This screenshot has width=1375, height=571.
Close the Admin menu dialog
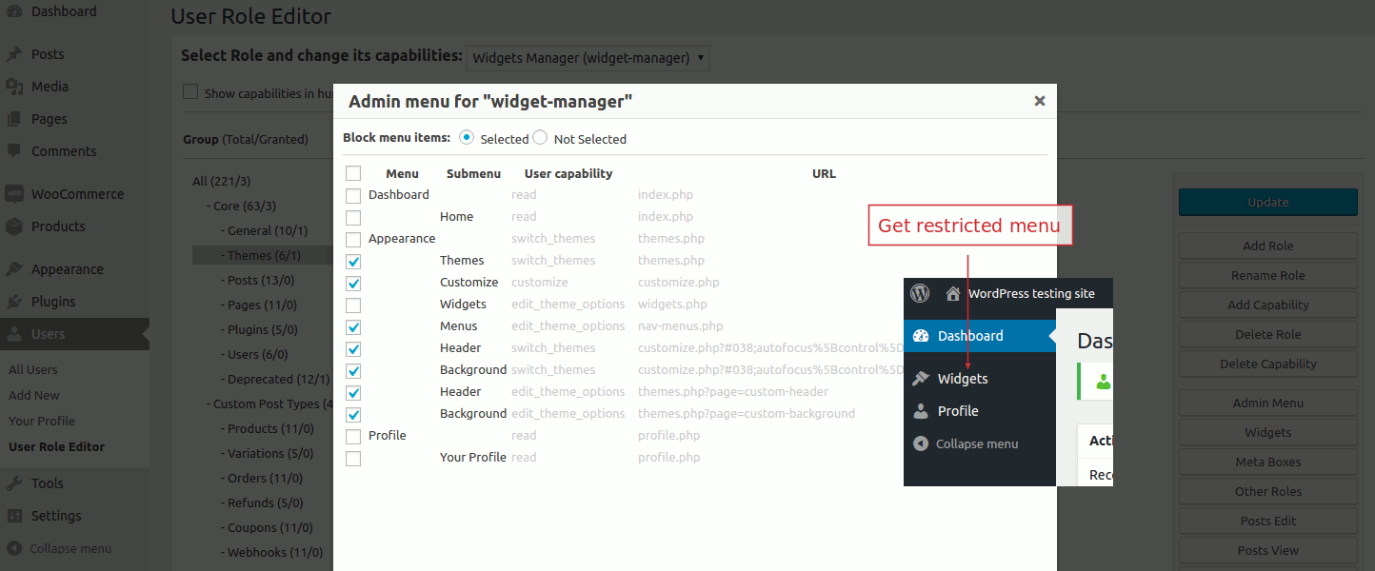pyautogui.click(x=1040, y=100)
